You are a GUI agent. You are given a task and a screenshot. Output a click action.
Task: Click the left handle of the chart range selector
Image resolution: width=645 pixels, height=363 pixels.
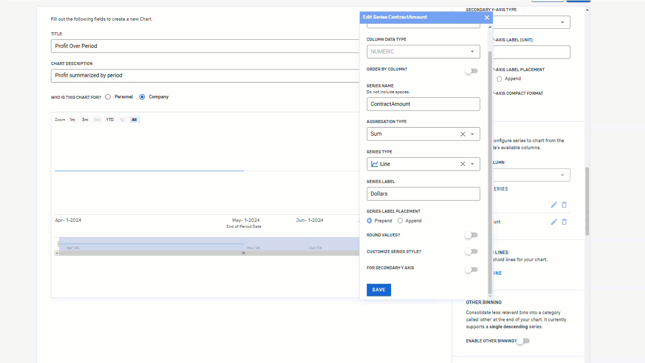tap(59, 244)
